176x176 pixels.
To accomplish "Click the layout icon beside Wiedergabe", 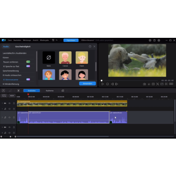I will [53, 40].
